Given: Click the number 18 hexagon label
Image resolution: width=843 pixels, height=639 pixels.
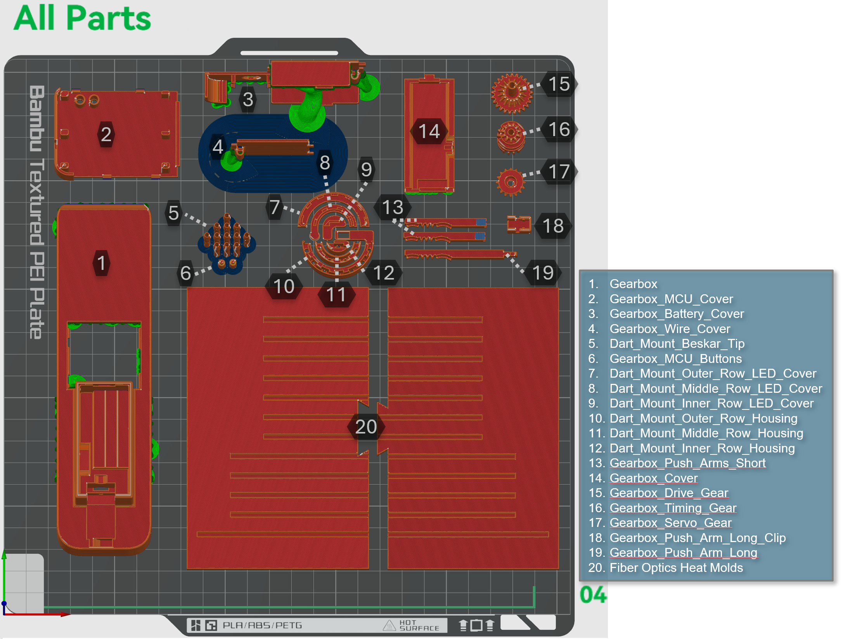Looking at the screenshot, I should pos(553,226).
